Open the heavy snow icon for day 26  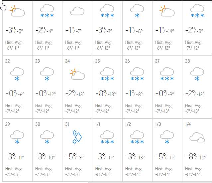137,74
